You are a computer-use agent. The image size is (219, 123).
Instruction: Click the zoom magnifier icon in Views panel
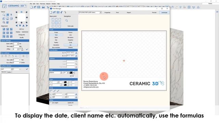click(4, 15)
